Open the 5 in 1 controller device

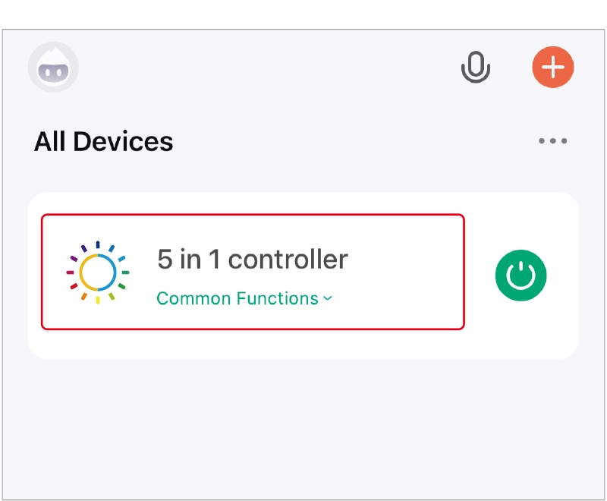click(x=252, y=260)
